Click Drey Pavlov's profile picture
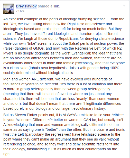The height and width of the screenshot is (158, 130). point(8,9)
